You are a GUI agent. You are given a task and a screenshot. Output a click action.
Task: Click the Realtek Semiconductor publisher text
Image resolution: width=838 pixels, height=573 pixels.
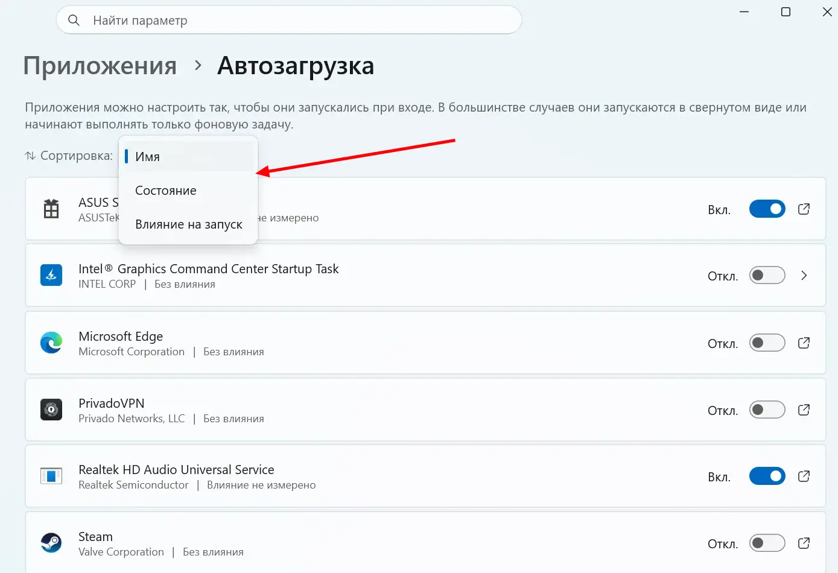pos(133,485)
